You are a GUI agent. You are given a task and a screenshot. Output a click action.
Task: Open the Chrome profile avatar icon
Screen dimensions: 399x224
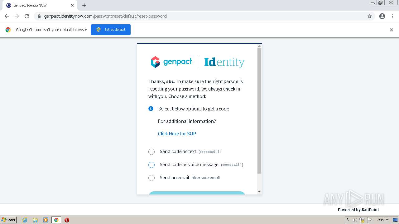382,16
